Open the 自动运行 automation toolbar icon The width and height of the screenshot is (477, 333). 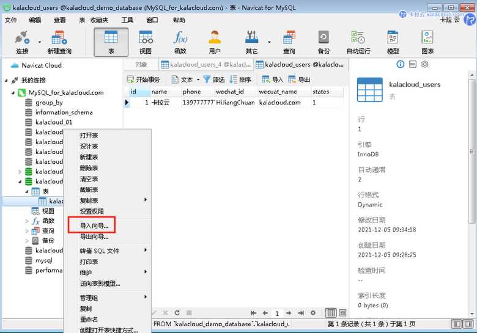(x=358, y=42)
